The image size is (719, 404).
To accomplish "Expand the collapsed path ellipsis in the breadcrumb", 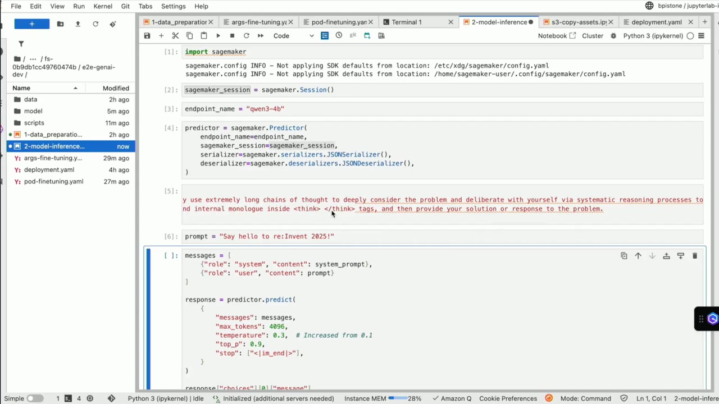I will click(33, 59).
